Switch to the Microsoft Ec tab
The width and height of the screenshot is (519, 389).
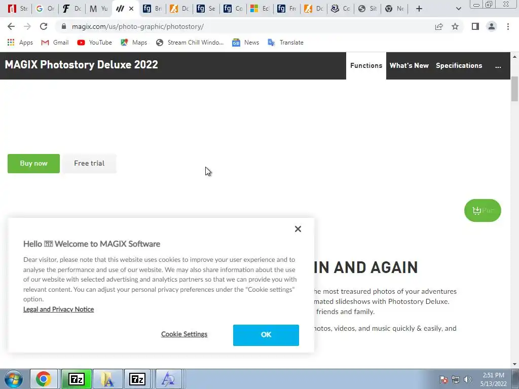259,9
